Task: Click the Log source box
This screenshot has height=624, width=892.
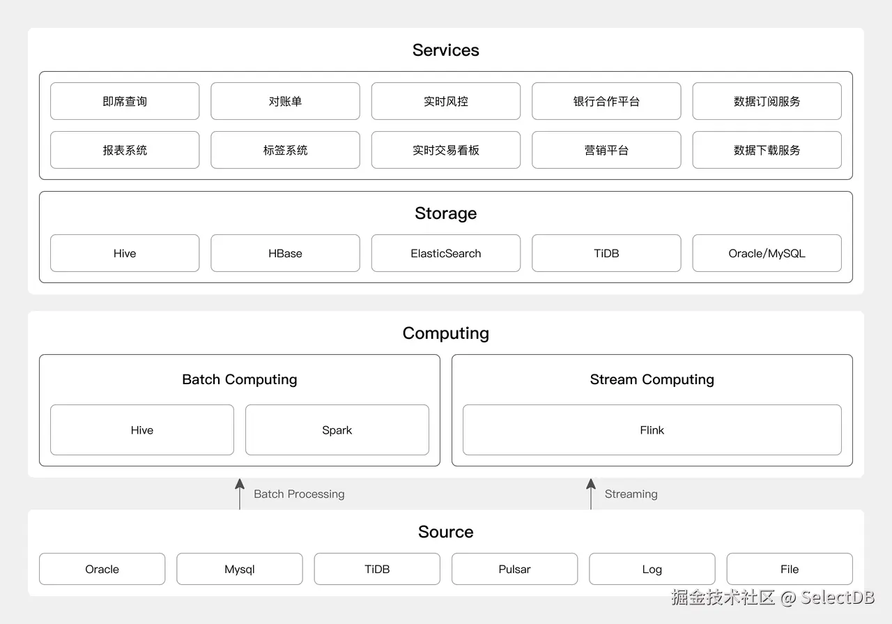Action: [652, 569]
